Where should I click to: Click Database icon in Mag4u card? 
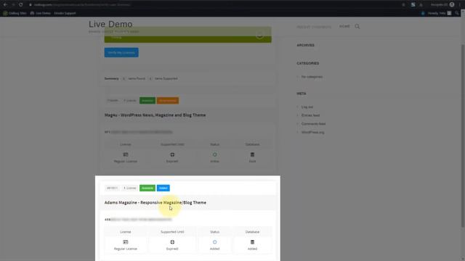pyautogui.click(x=252, y=154)
